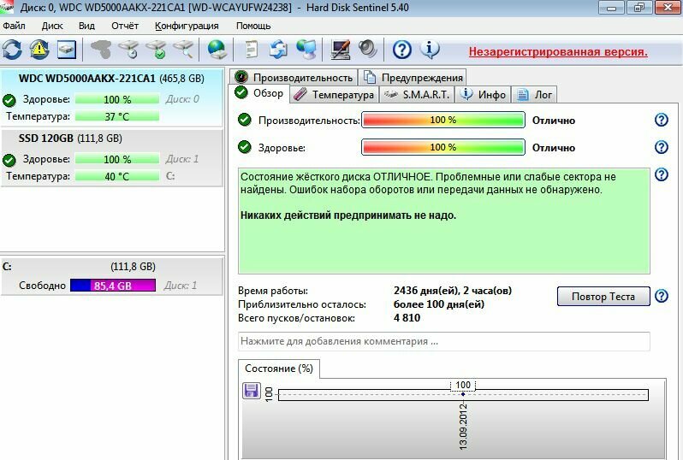Viewport: 683px width, 460px height.
Task: Switch to the Температура tab
Action: (x=334, y=94)
